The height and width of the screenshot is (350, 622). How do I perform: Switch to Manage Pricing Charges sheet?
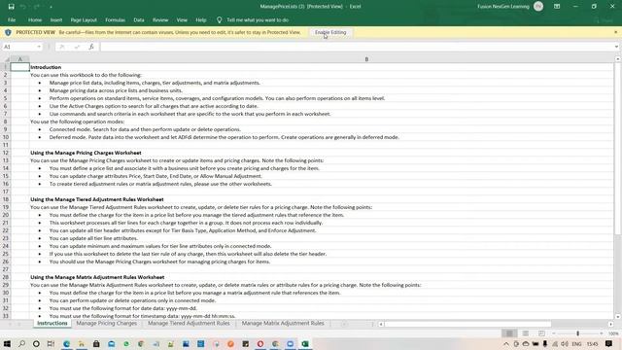[106, 324]
